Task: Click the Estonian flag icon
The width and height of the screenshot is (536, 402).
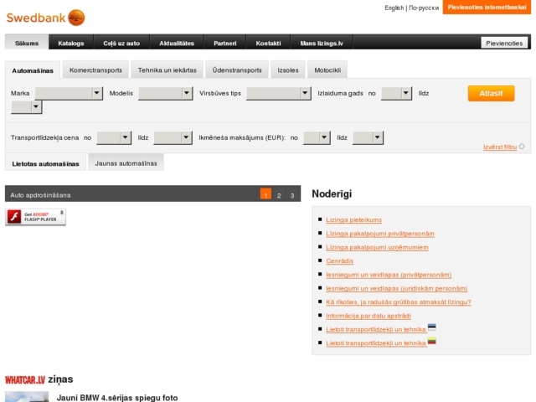Action: tap(432, 327)
